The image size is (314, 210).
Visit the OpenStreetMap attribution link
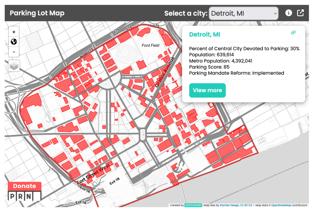point(281,205)
